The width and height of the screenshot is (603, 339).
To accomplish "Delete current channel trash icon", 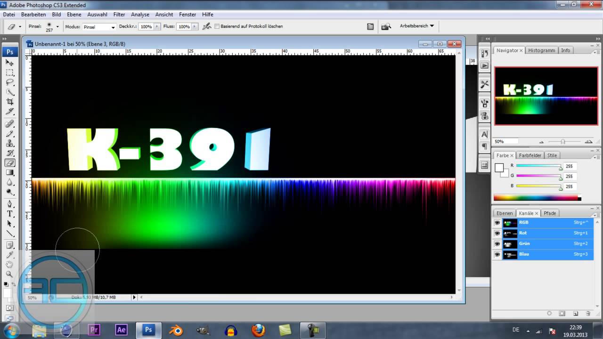I will (588, 313).
